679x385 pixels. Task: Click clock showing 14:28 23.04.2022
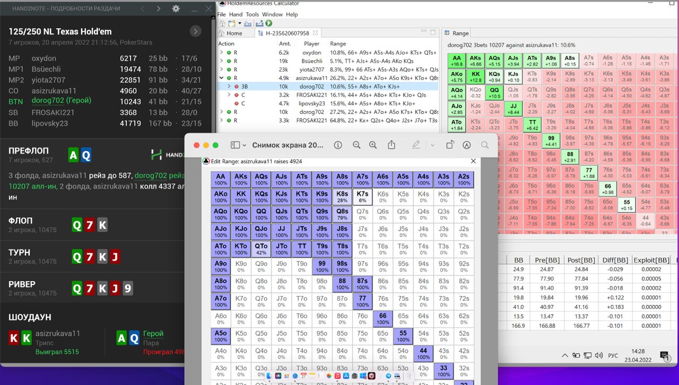(x=638, y=355)
